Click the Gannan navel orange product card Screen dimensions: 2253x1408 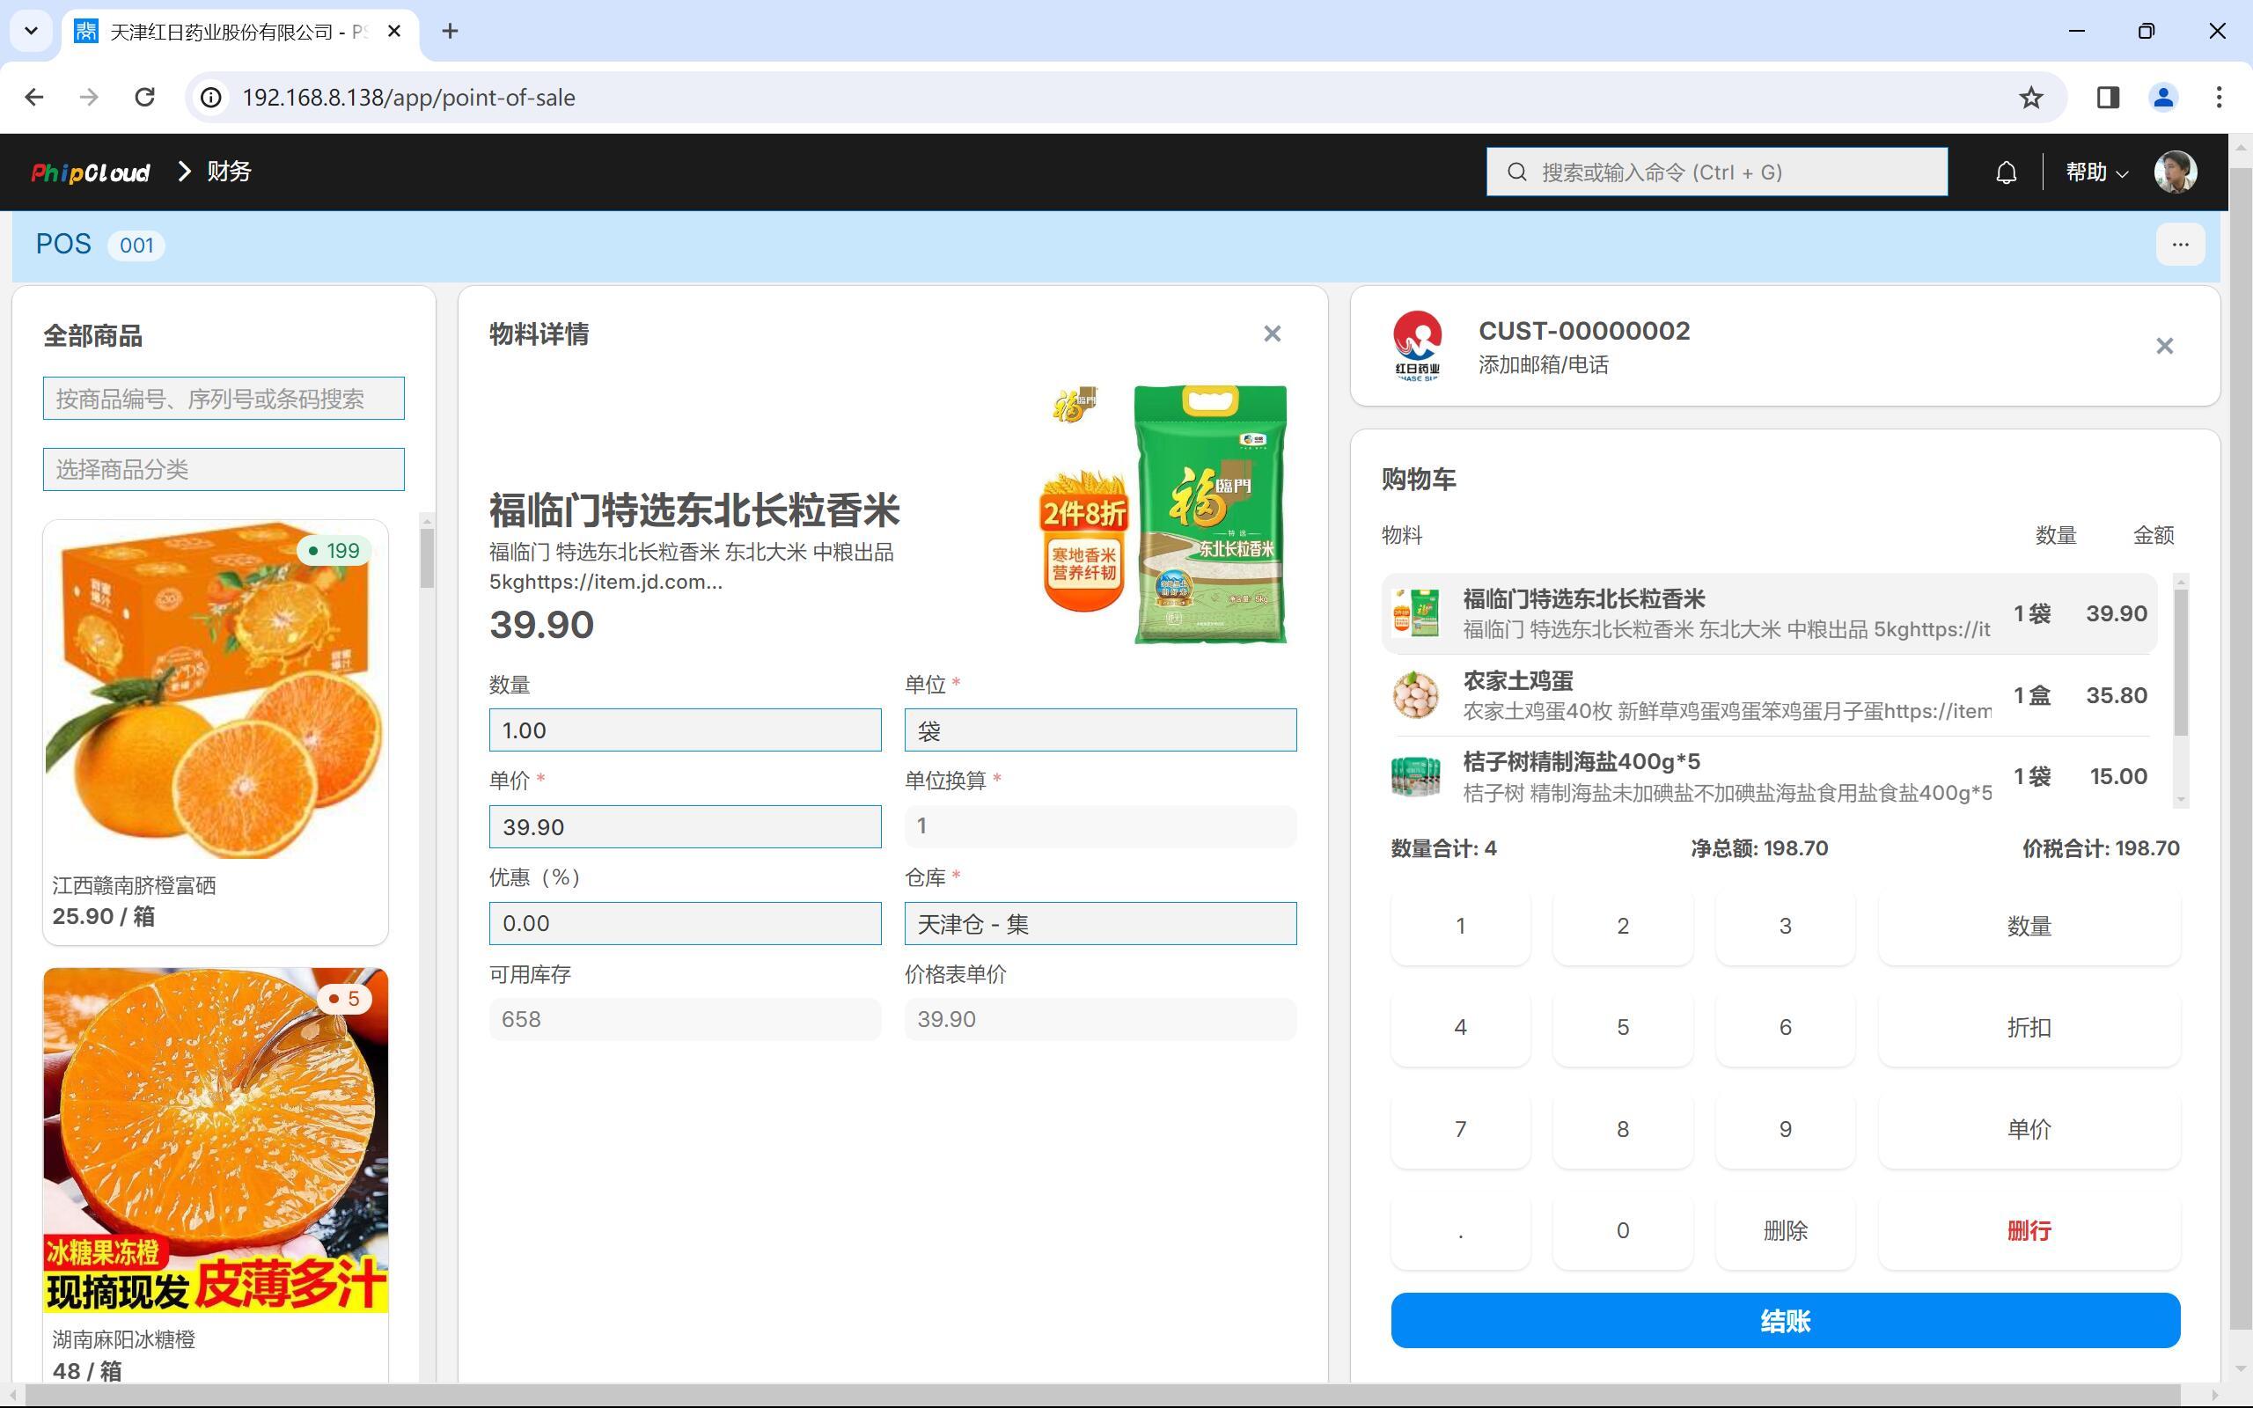pyautogui.click(x=215, y=731)
